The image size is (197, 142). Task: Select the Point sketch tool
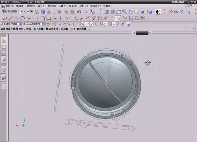61,18
